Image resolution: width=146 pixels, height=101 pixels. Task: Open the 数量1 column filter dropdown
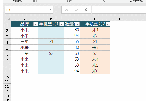tap(78, 24)
